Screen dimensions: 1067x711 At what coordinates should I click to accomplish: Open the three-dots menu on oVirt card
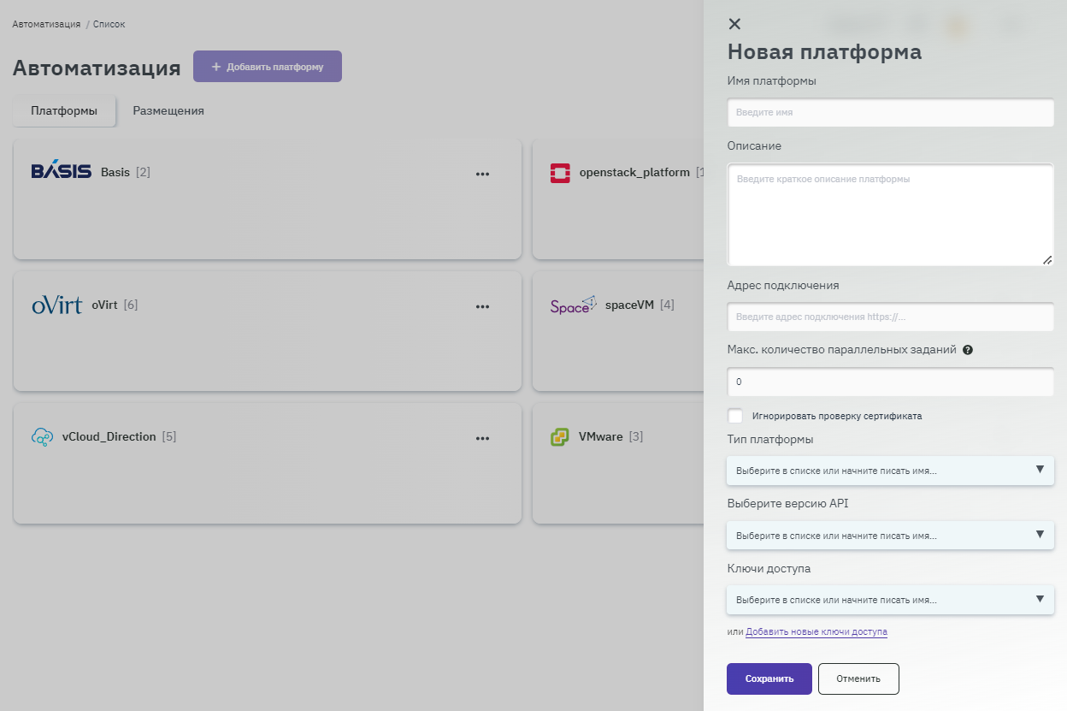pyautogui.click(x=482, y=306)
